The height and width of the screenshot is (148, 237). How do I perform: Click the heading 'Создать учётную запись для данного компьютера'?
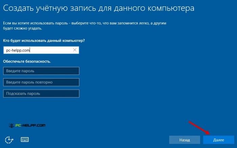coord(99,8)
